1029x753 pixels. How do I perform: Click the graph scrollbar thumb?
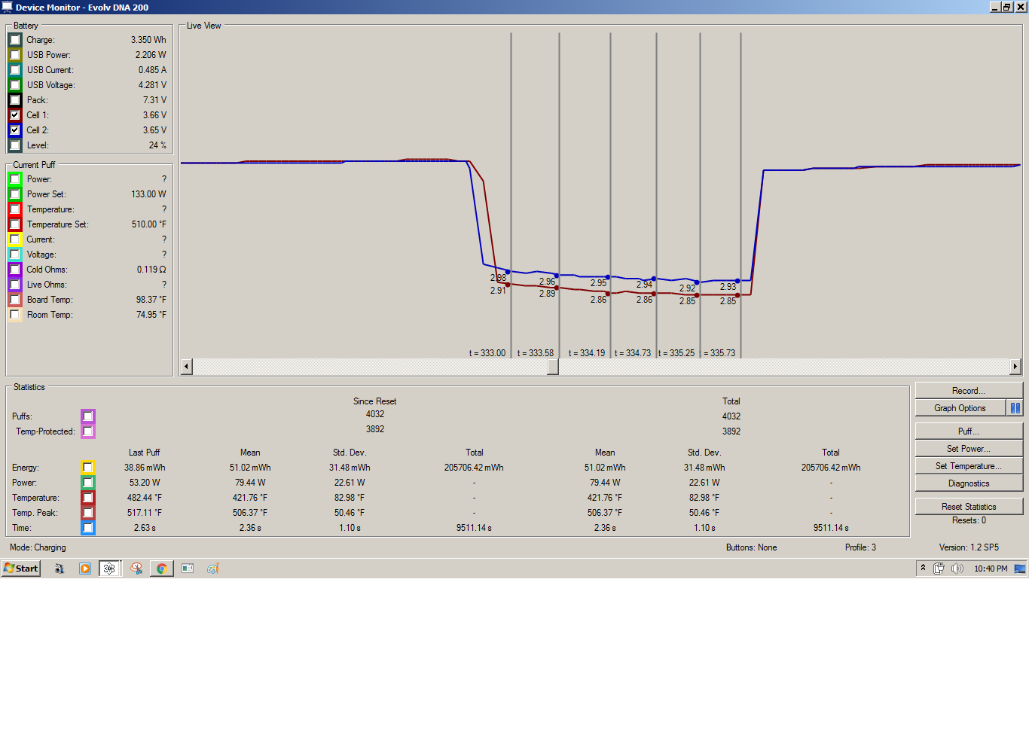553,367
